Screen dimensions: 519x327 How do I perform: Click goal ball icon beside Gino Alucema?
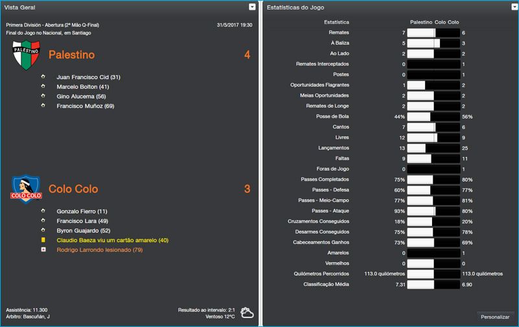pyautogui.click(x=43, y=96)
